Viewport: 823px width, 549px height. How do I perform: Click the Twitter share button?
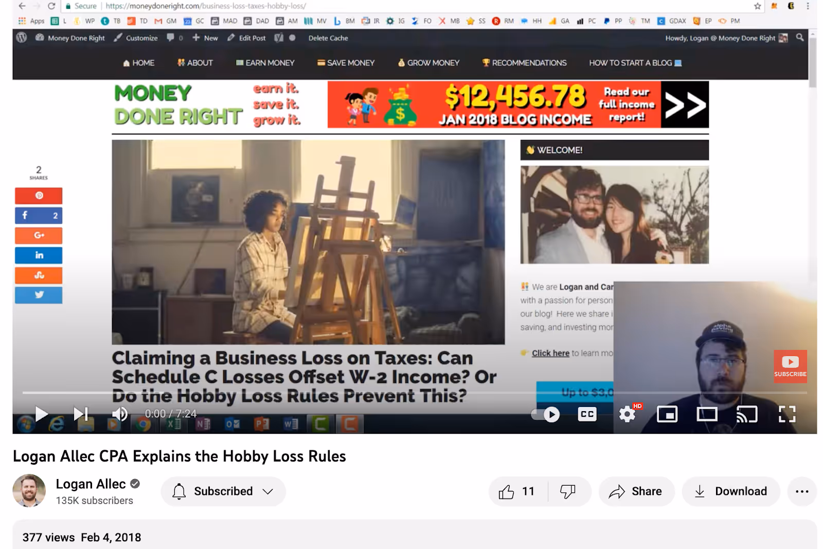coord(39,295)
